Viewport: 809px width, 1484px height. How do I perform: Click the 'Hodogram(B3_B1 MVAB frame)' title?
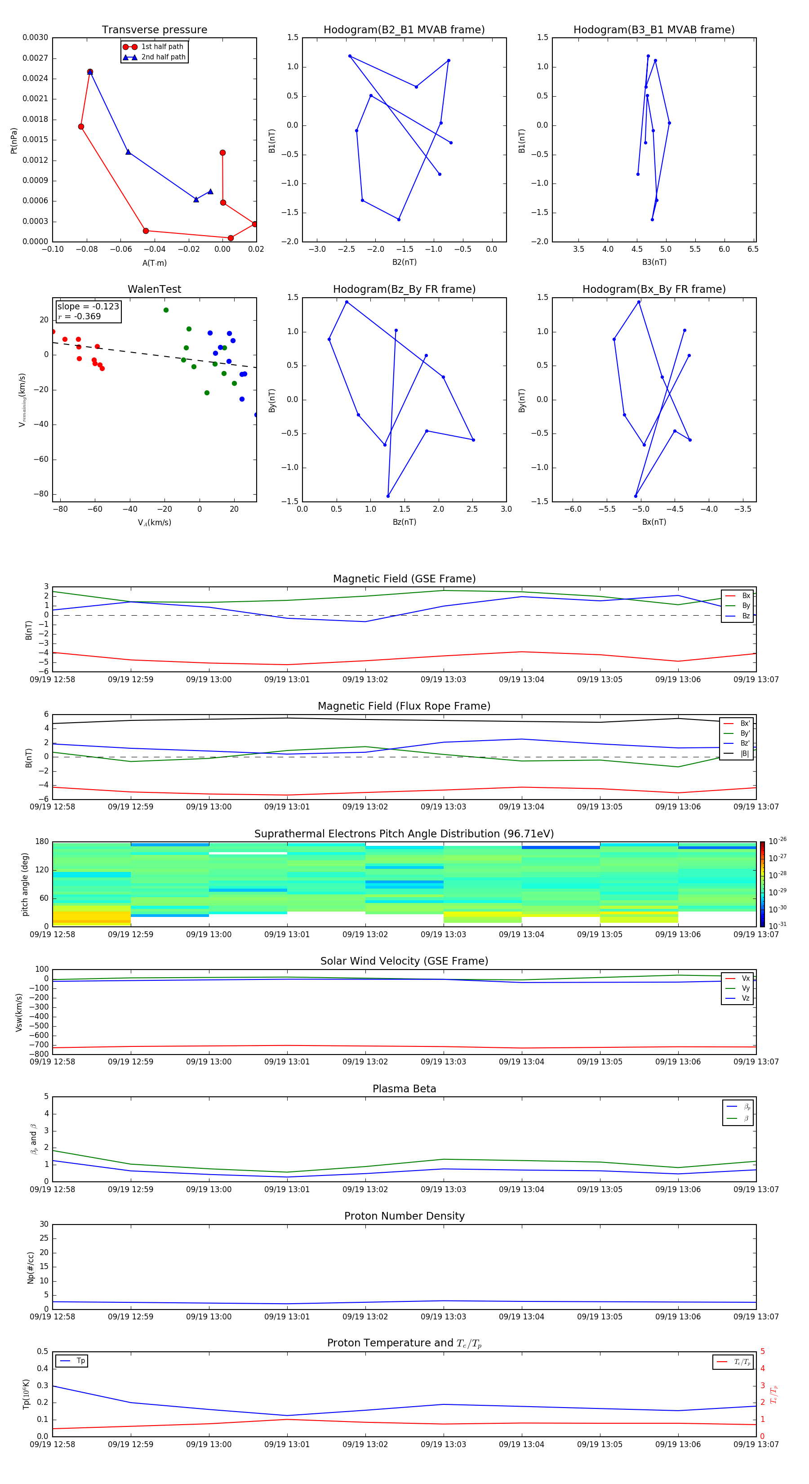click(654, 30)
